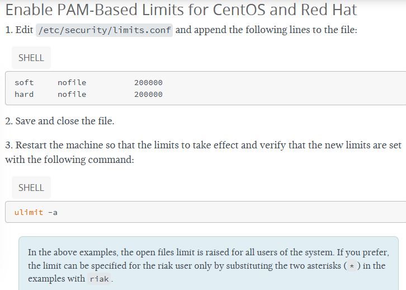
Task: Click nofile on the hard line
Action: [72, 94]
